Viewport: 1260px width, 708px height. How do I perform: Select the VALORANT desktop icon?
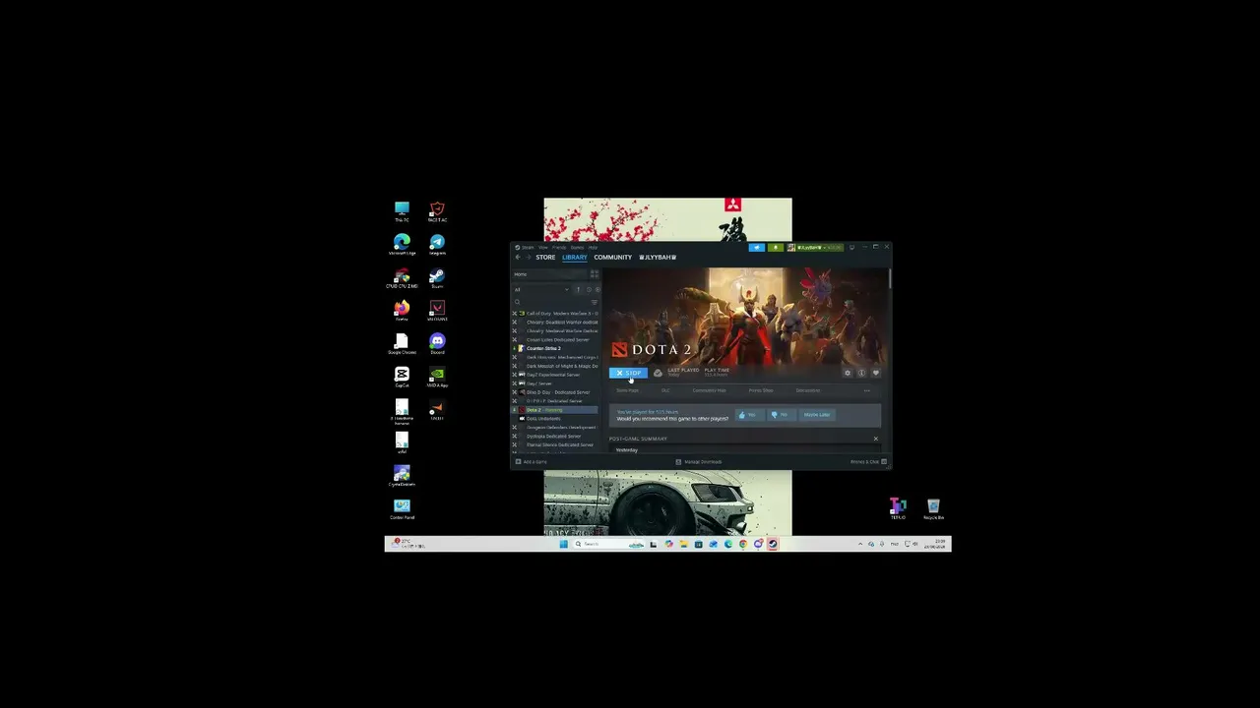437,312
